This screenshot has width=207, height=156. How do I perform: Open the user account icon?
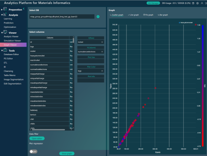tap(202, 3)
